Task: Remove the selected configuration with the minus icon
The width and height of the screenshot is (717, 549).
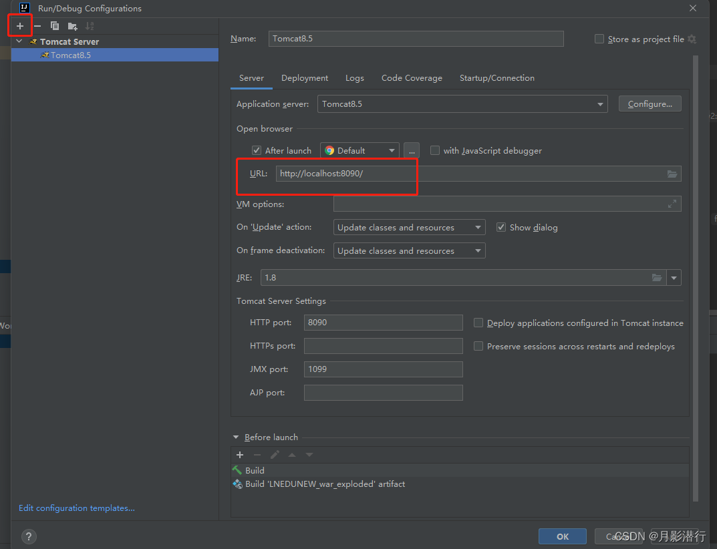Action: [x=37, y=26]
